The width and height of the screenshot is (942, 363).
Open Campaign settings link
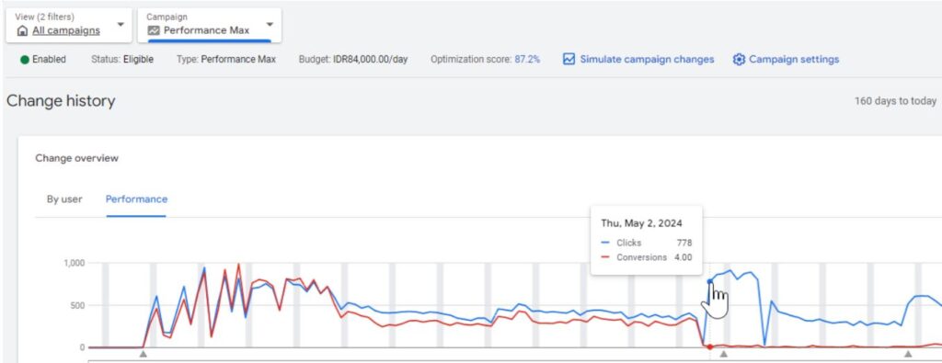pyautogui.click(x=794, y=60)
